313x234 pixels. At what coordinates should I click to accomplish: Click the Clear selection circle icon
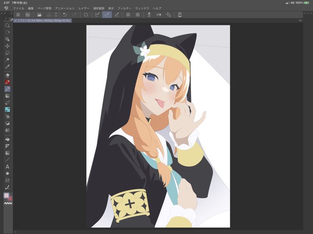[x=86, y=15]
